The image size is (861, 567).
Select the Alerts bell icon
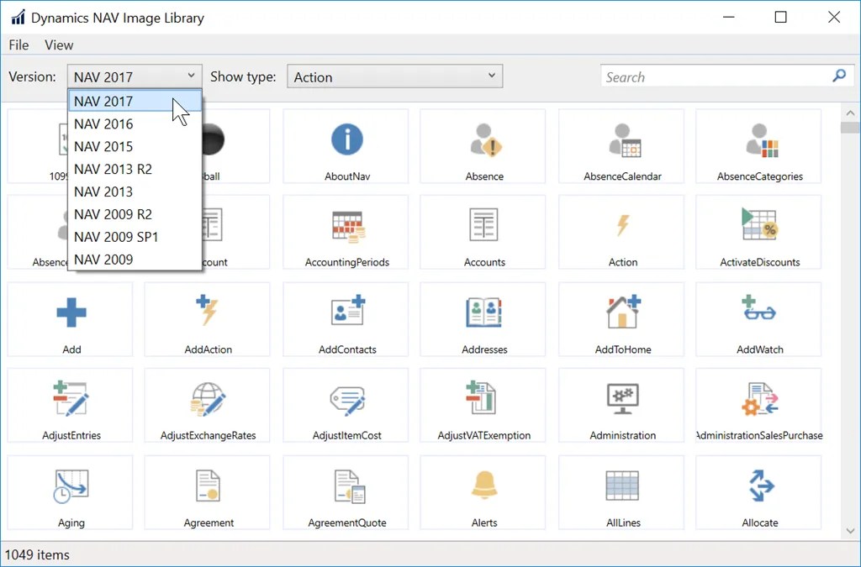coord(484,486)
